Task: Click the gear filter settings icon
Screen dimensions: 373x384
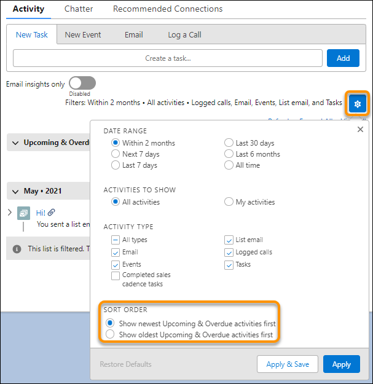Action: click(357, 104)
